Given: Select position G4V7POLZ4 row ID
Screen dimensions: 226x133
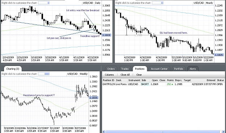Looking at the screenshot, I should pos(108,84).
